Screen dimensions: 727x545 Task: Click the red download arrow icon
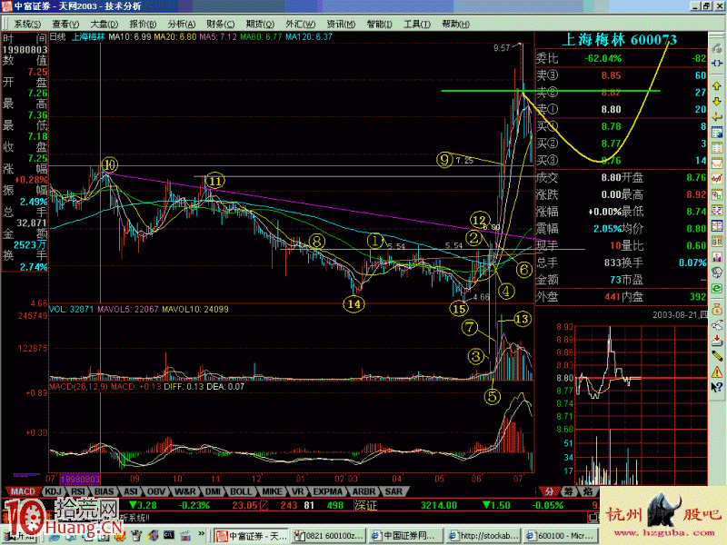click(x=717, y=340)
